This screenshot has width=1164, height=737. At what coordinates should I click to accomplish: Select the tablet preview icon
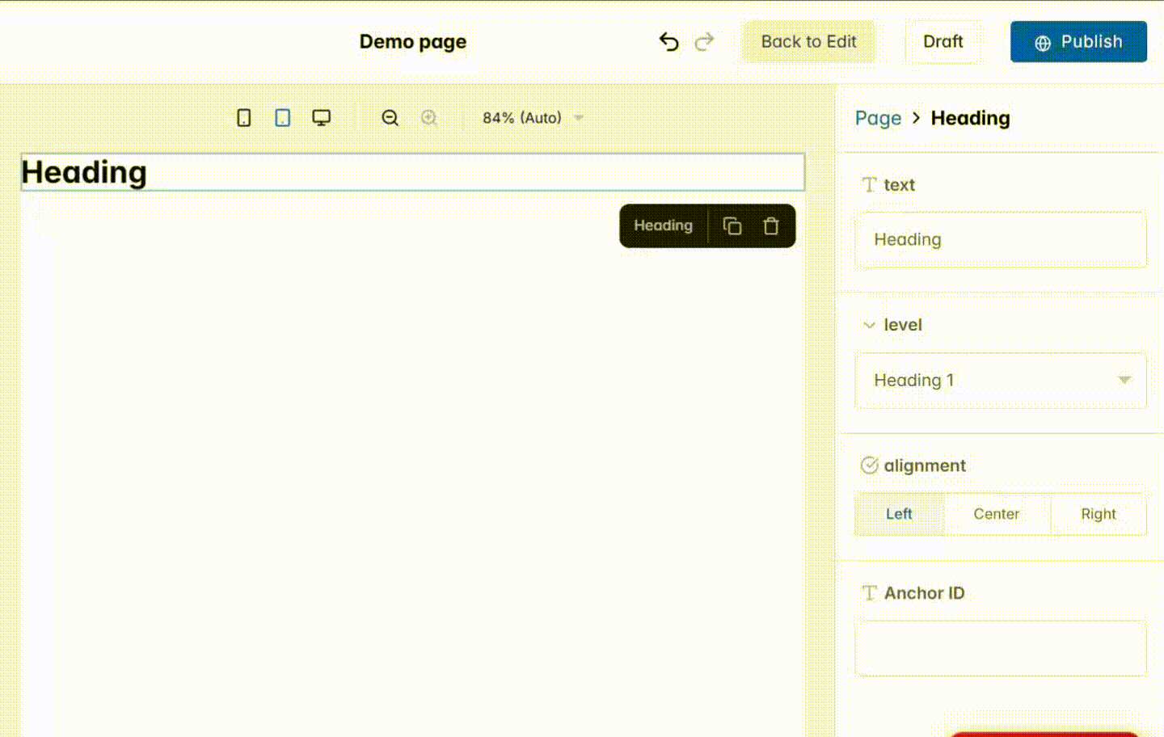pos(282,117)
